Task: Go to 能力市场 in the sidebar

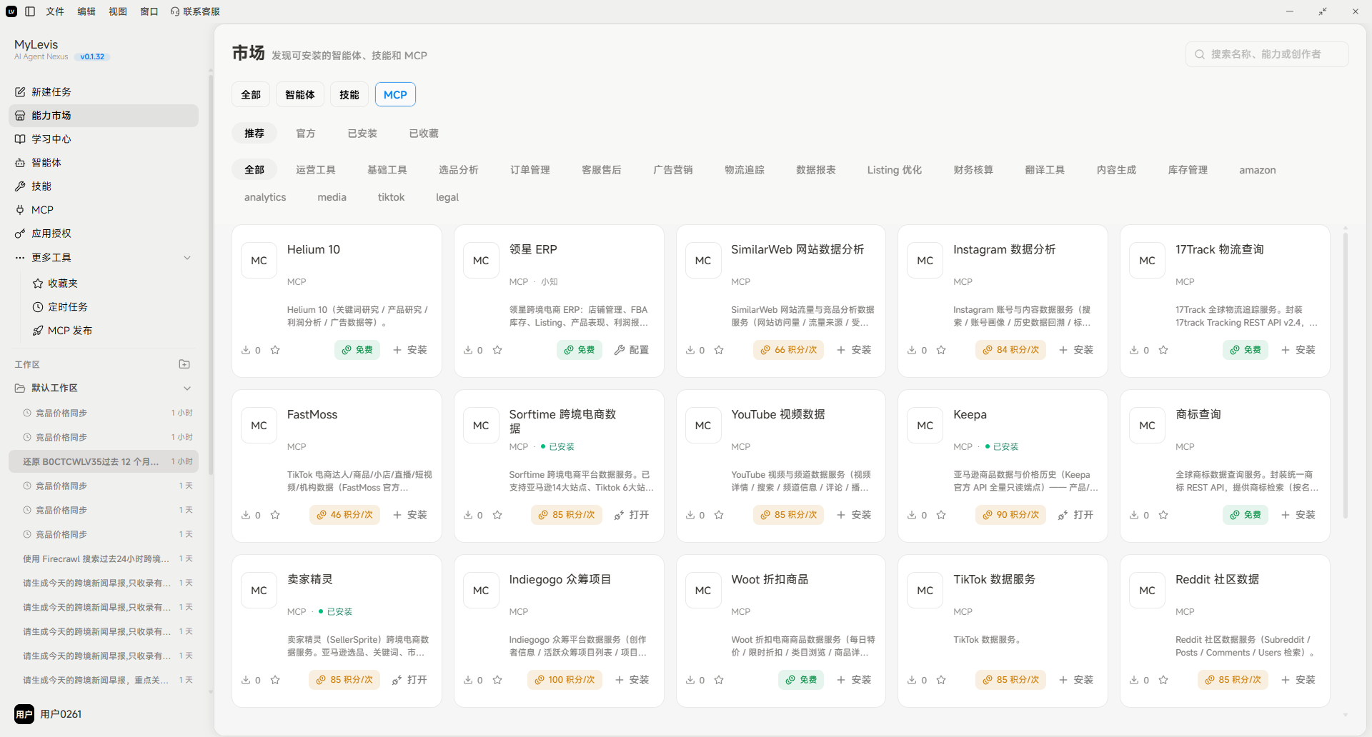Action: 104,116
